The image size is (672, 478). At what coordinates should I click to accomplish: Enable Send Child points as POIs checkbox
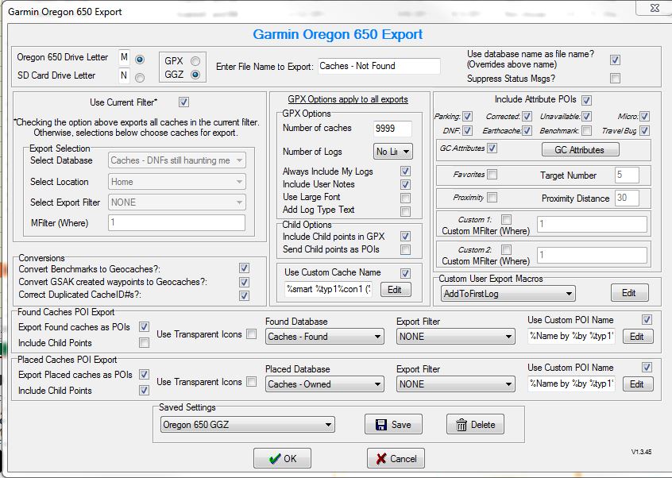pyautogui.click(x=405, y=249)
